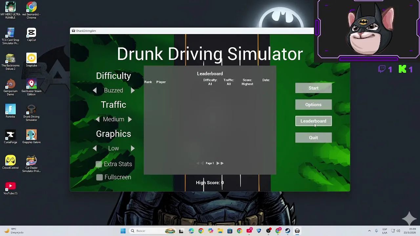420x236 pixels.
Task: Decrease Difficulty with the left arrow
Action: [94, 90]
